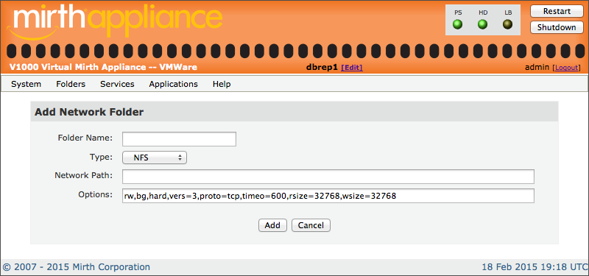Click the 'Type:' label
Viewport: 589px width, 276px height.
pyautogui.click(x=101, y=157)
